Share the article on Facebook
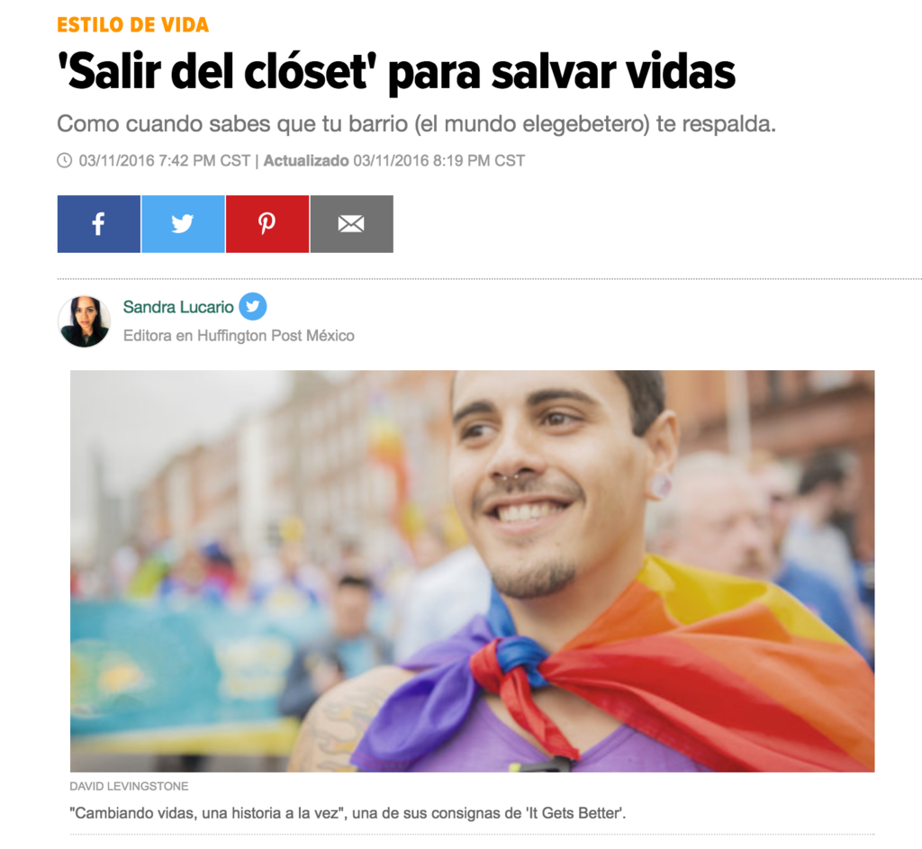 point(99,224)
